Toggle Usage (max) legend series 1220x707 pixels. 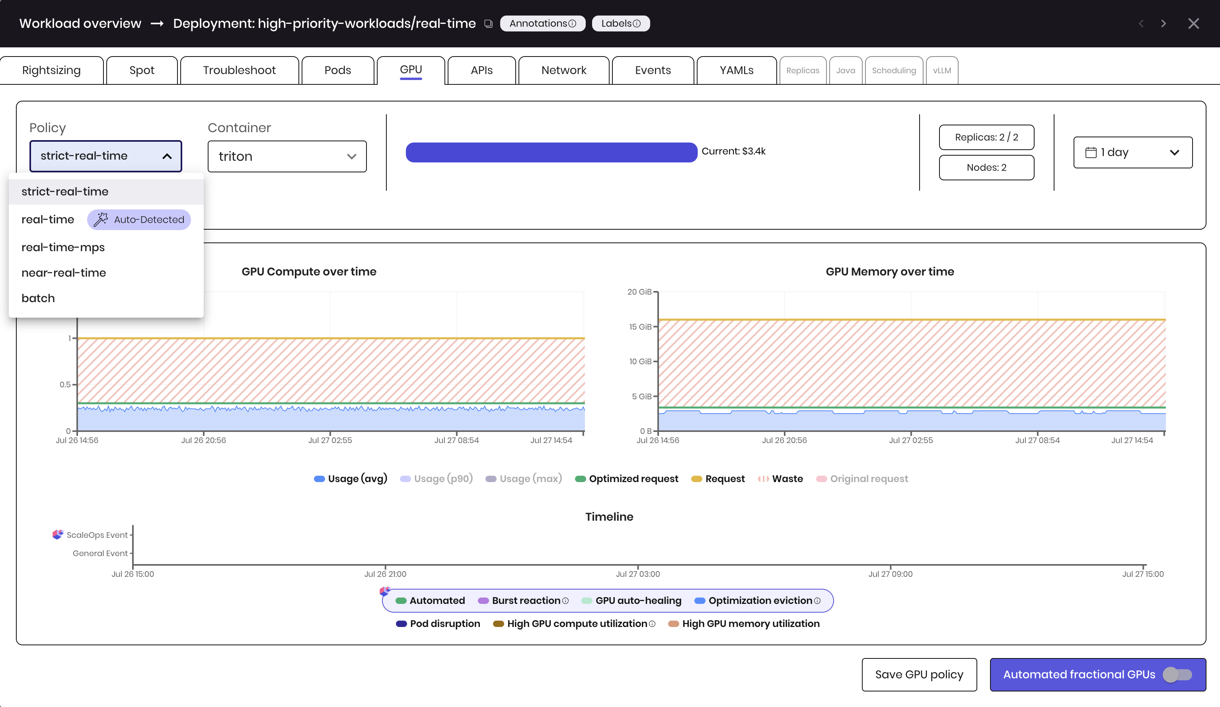point(524,478)
